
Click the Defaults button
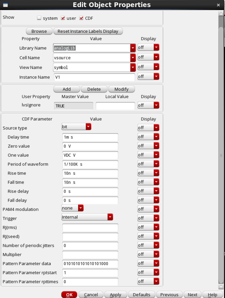[141, 295]
